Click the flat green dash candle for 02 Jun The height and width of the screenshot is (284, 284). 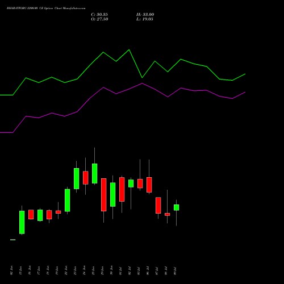point(13,240)
